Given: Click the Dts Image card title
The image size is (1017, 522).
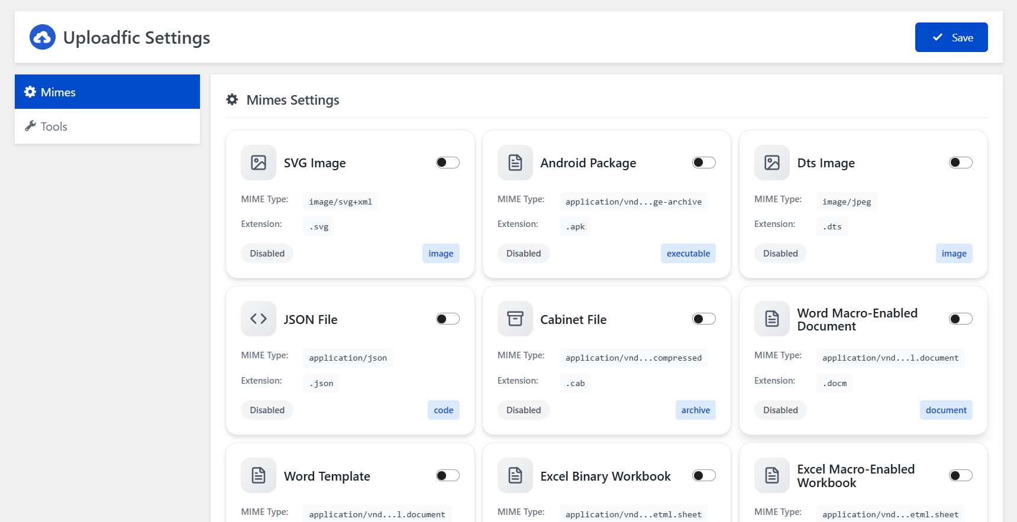Looking at the screenshot, I should pyautogui.click(x=826, y=163).
